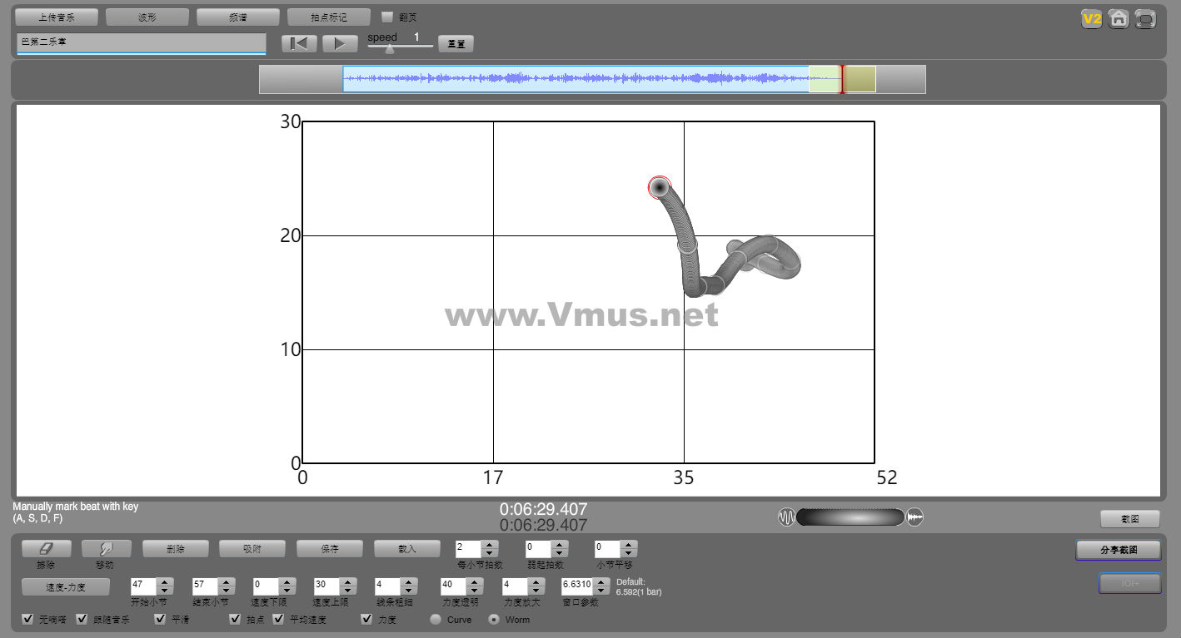Click the large waveform icon right of volume bar

(914, 517)
